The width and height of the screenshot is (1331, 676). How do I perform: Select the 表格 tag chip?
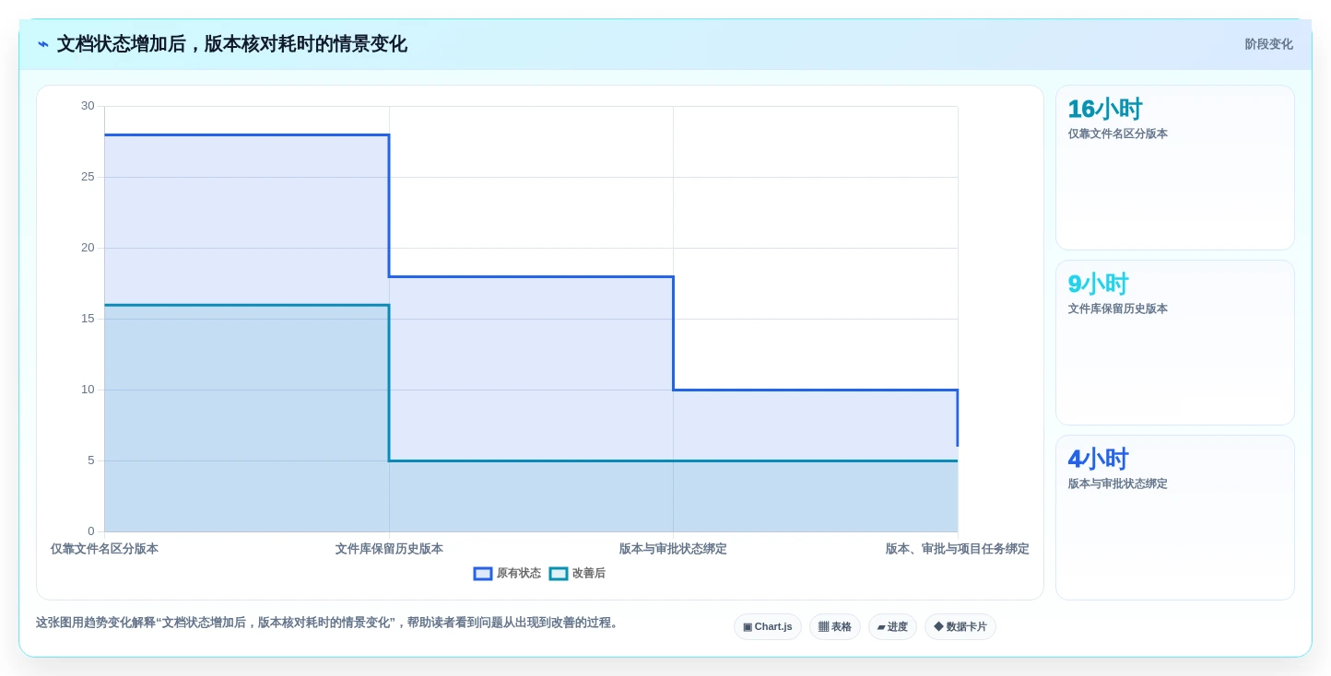835,627
